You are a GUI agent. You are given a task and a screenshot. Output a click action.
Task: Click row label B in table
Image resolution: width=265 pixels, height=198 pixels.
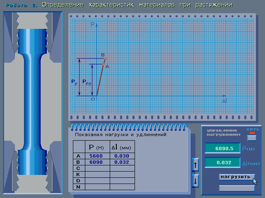click(79, 162)
